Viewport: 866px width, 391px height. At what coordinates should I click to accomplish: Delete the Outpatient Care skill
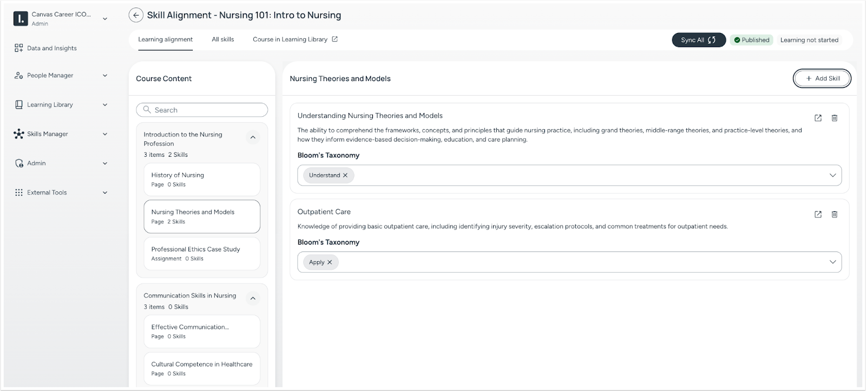coord(835,214)
